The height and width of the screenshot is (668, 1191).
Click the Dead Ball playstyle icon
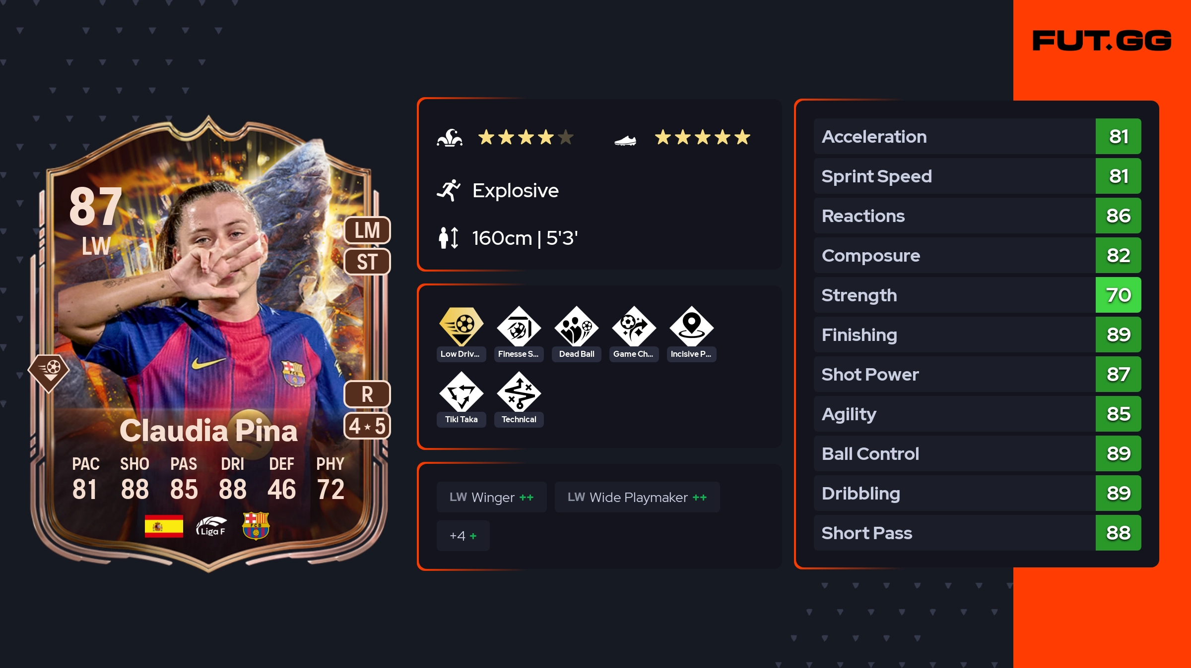tap(577, 326)
